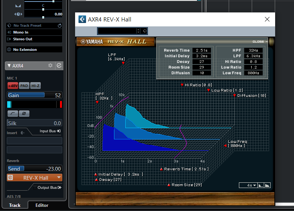Switch to the Track tab
This screenshot has height=211, width=294.
(15, 205)
